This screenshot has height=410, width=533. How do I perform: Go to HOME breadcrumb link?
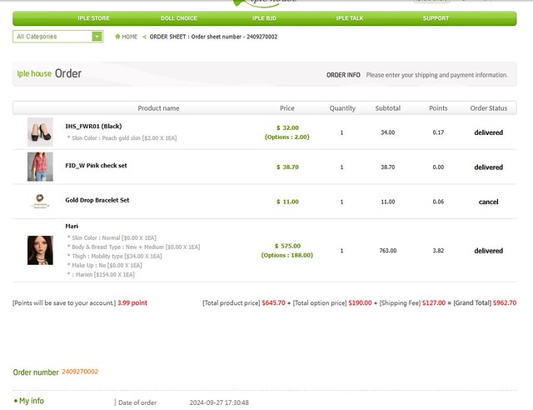coord(130,37)
